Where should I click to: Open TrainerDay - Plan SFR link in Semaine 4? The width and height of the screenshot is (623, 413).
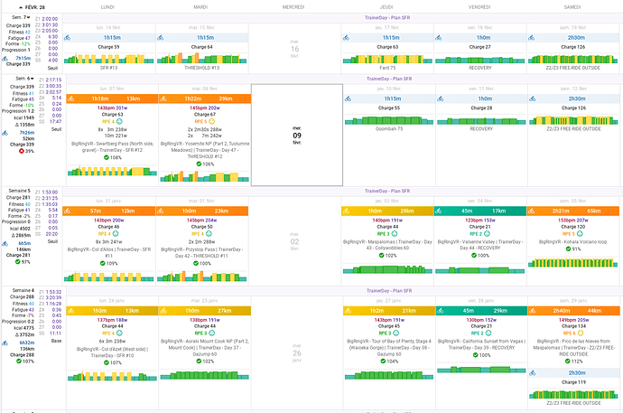pos(389,291)
